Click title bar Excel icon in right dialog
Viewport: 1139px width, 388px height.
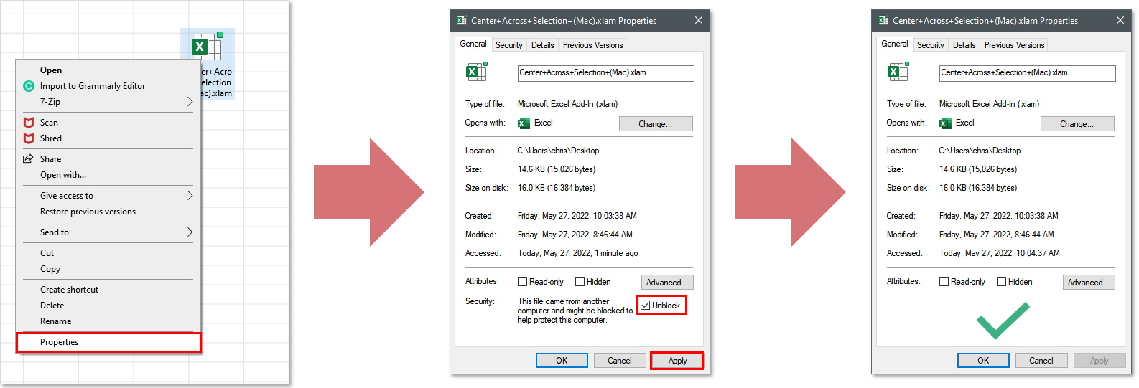tap(883, 21)
